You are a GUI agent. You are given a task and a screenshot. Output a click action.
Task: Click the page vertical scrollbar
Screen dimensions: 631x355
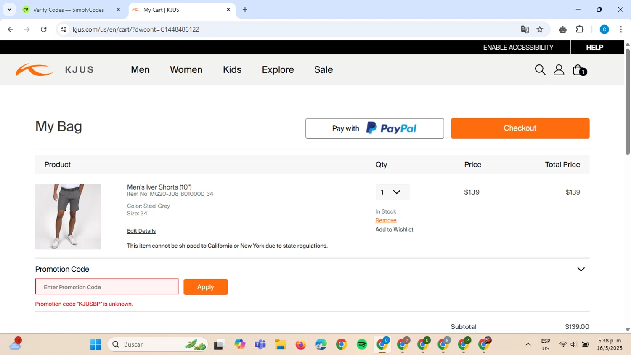[628, 101]
